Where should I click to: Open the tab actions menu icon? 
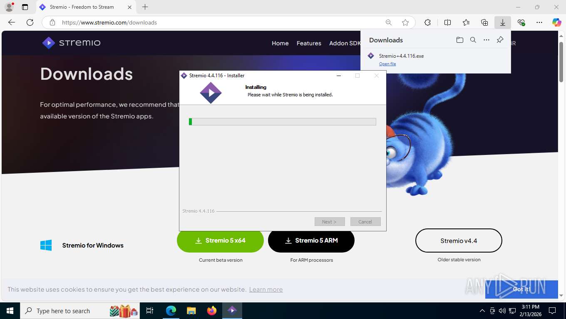[25, 7]
